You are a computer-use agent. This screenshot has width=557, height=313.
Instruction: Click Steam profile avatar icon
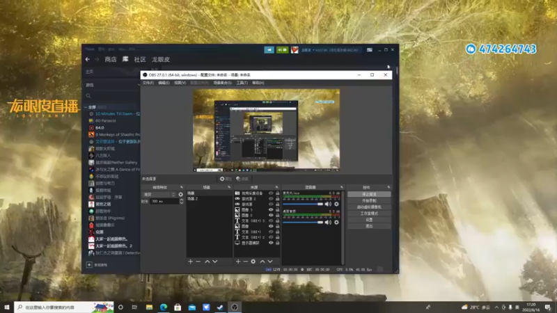(295, 50)
